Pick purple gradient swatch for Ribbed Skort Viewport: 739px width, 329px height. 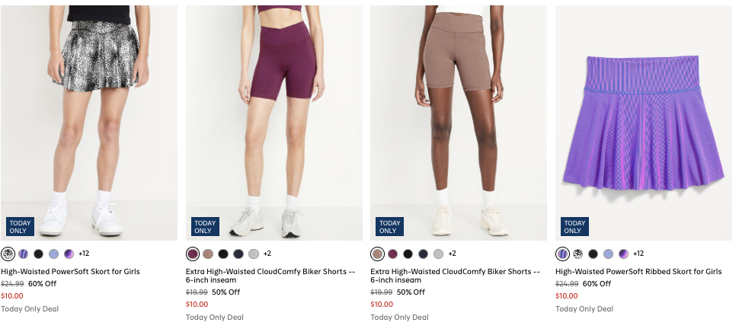point(624,254)
